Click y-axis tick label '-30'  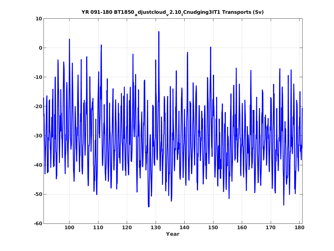[38, 136]
